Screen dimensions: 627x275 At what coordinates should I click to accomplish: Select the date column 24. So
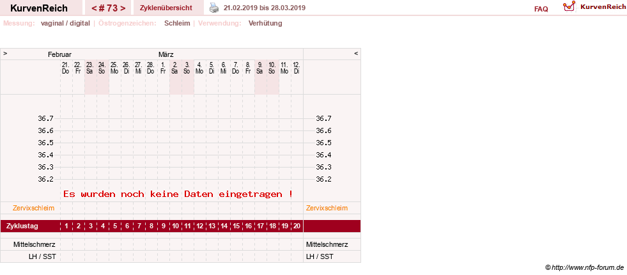[102, 68]
